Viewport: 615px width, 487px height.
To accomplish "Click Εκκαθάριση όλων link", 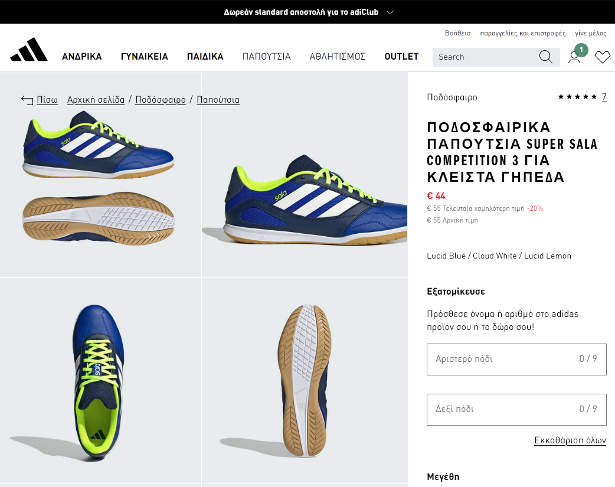I will coord(570,440).
